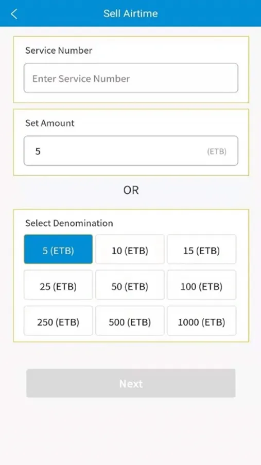Select the 5 (ETB) denomination
261x465 pixels.
(x=58, y=249)
